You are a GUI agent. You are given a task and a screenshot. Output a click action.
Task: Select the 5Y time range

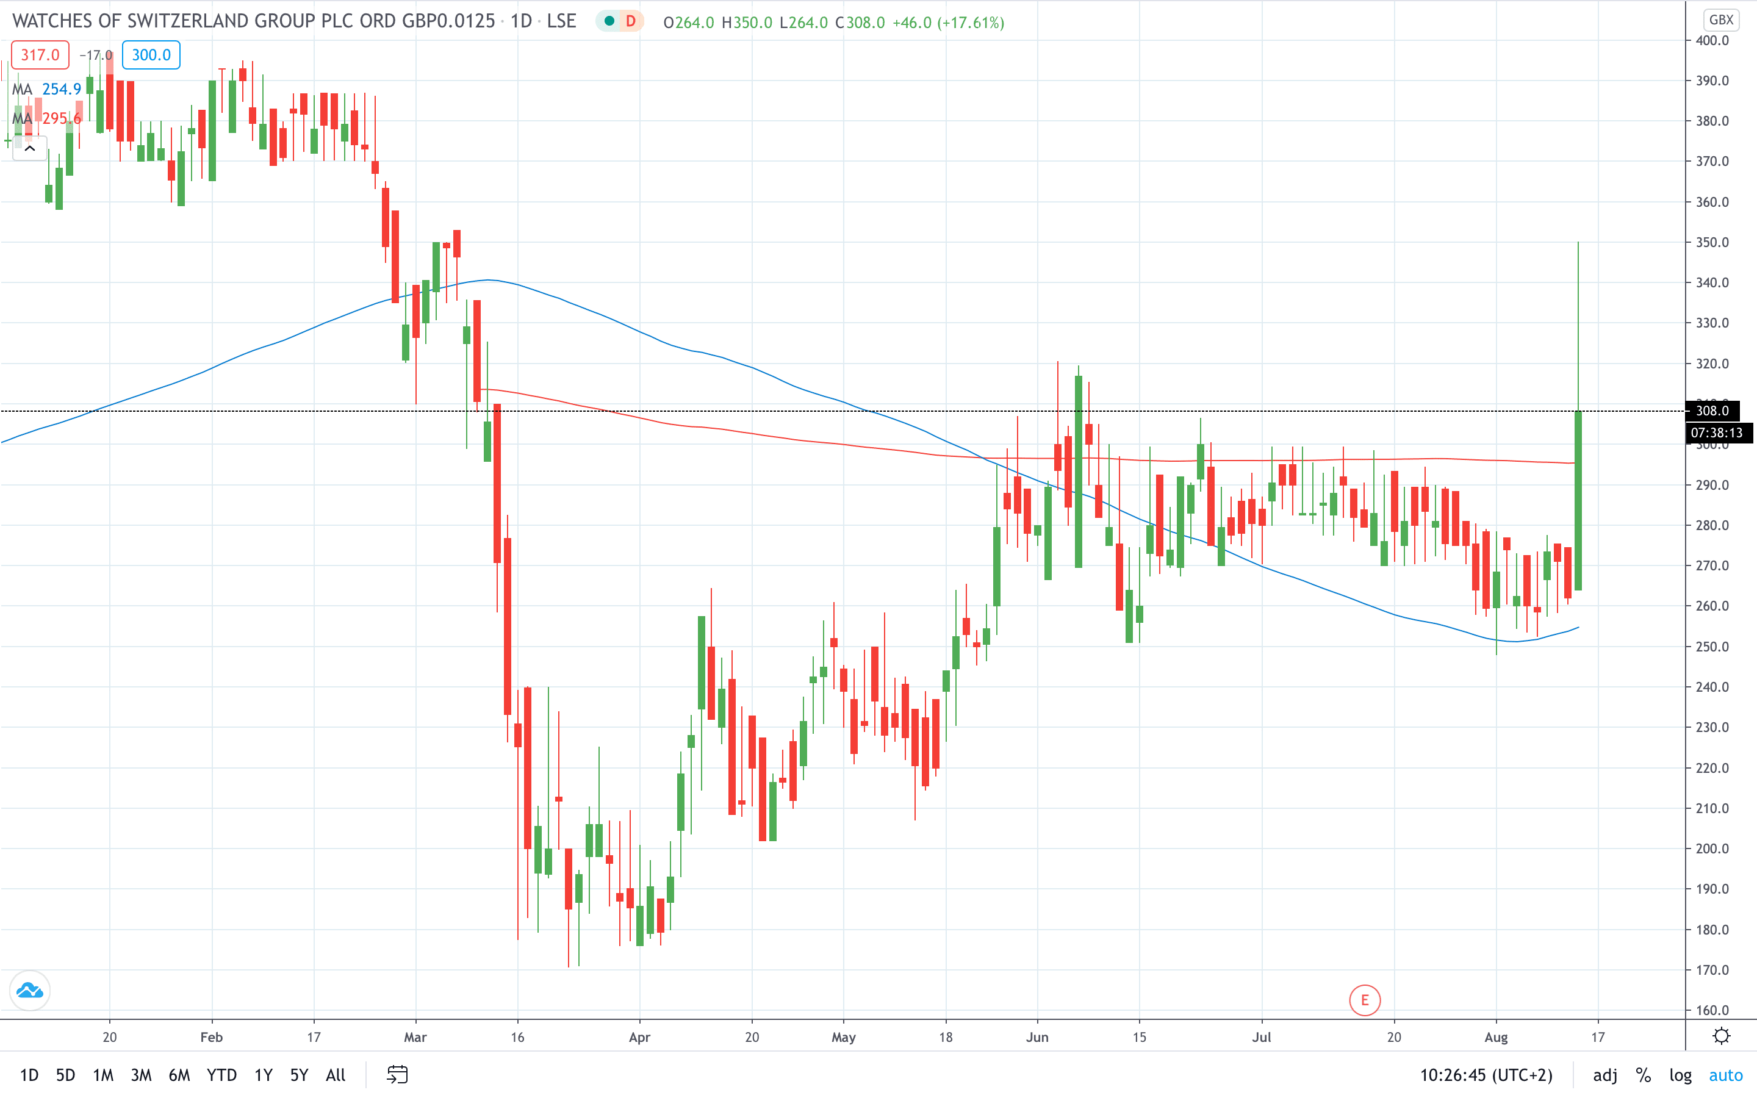pyautogui.click(x=299, y=1075)
